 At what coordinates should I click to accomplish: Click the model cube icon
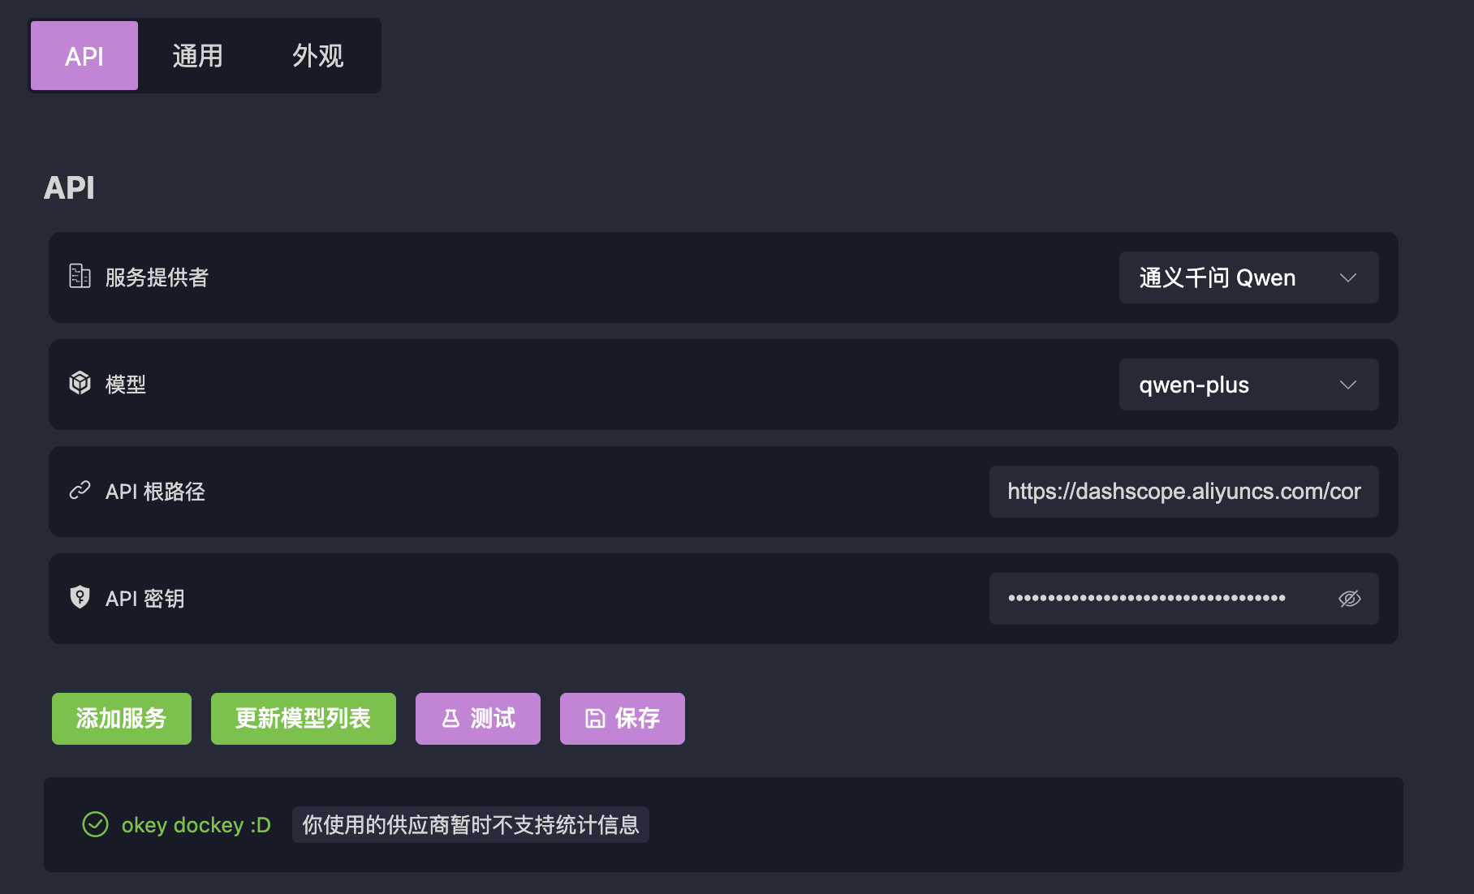[x=80, y=383]
